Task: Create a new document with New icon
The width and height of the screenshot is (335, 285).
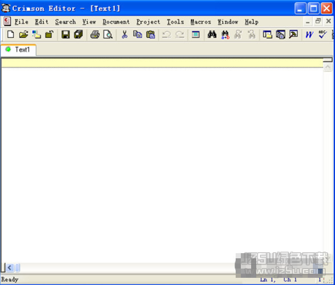Action: (x=11, y=34)
